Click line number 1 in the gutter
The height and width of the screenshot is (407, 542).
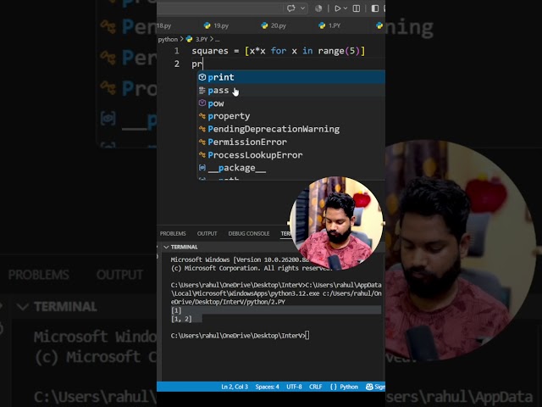point(177,51)
